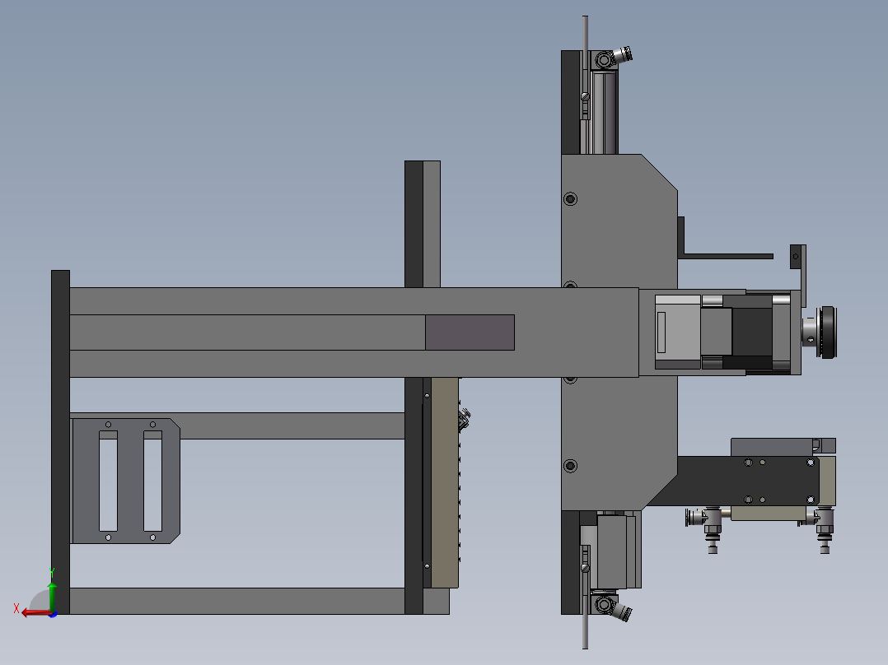Click the lowest screw hole on the carriage plate
The width and height of the screenshot is (888, 665).
(x=570, y=466)
